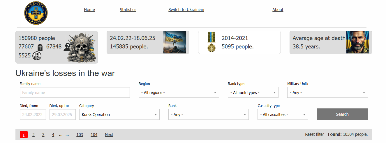Expand the Casualty type dropdown

tap(283, 115)
